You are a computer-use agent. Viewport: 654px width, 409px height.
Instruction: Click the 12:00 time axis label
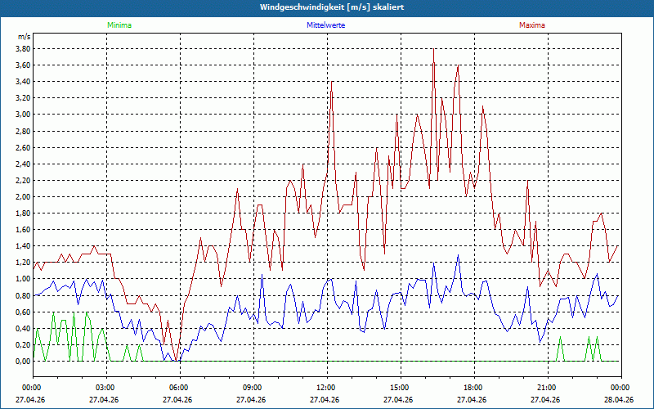[325, 388]
